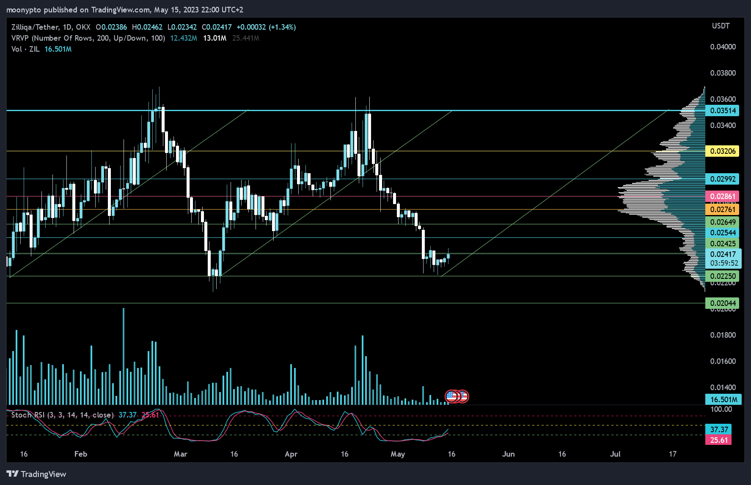The image size is (751, 485).
Task: Click the 0.02044 price level label
Action: (x=722, y=303)
